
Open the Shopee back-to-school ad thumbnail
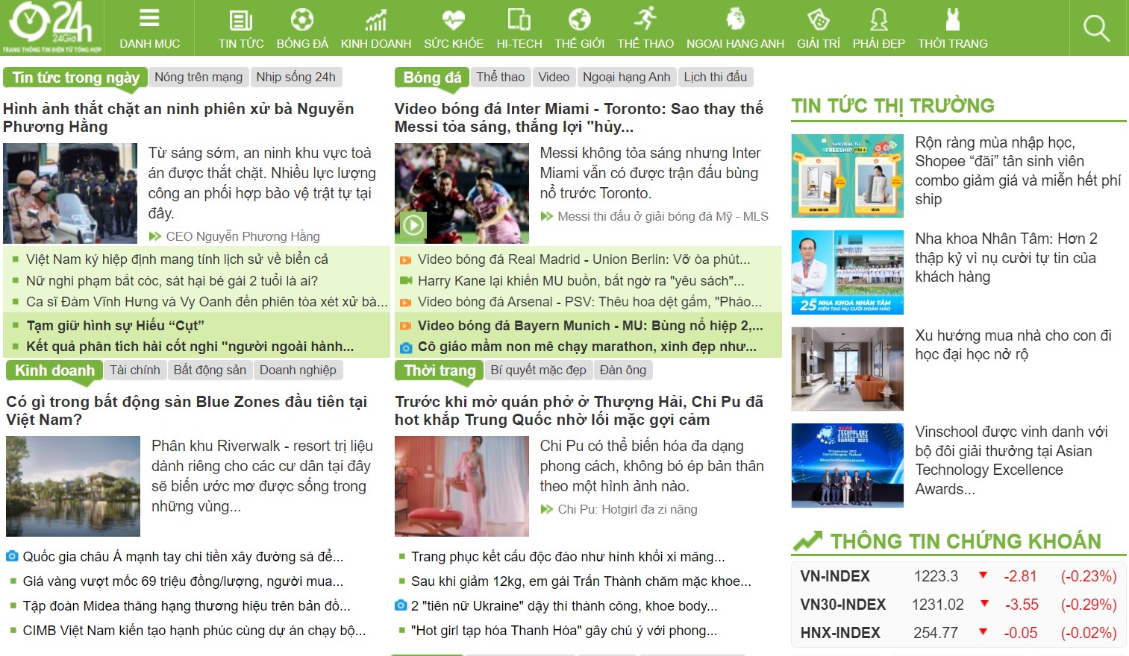848,176
